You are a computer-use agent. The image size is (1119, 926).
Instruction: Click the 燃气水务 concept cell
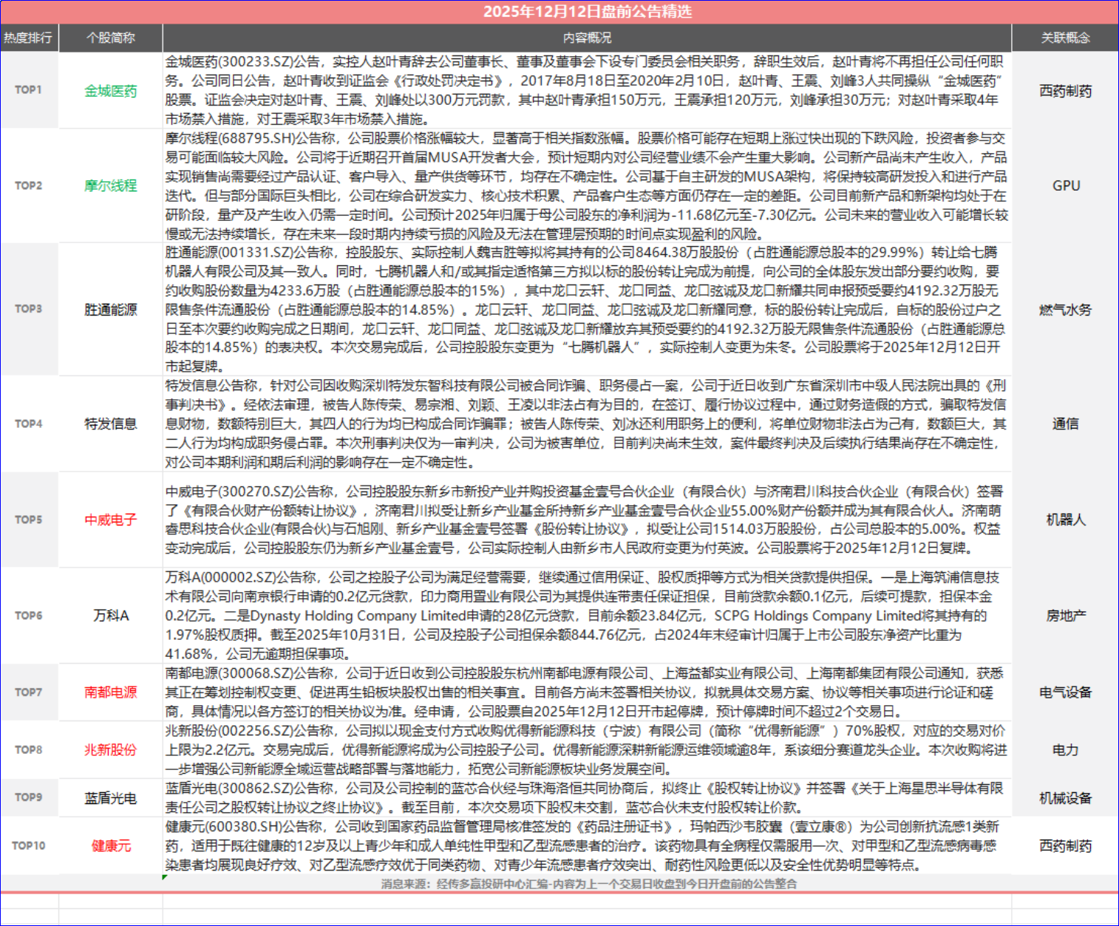tap(1066, 310)
